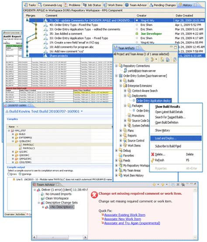
Task: Click the horizontal scrollbar thumb in Team Advisor tree
Action: [x=52, y=237]
